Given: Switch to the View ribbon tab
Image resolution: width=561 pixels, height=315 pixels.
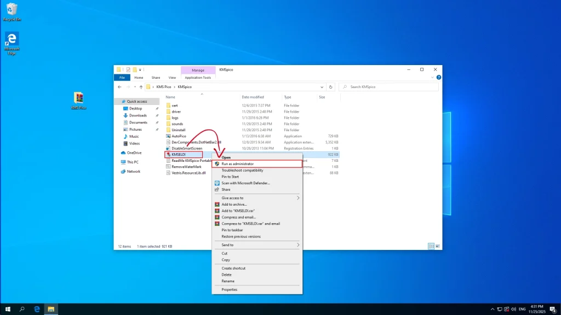Looking at the screenshot, I should (172, 77).
